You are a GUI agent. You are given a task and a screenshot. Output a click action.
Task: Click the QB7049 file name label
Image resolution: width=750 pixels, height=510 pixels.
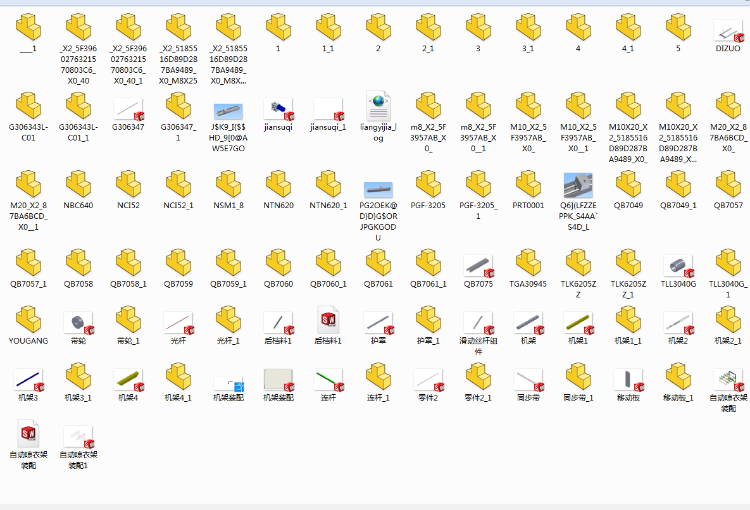pyautogui.click(x=628, y=206)
